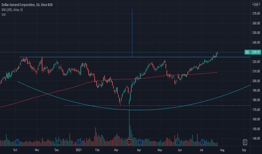The width and height of the screenshot is (262, 154).
Task: Click the 180.00 price axis label
Action: [256, 100]
